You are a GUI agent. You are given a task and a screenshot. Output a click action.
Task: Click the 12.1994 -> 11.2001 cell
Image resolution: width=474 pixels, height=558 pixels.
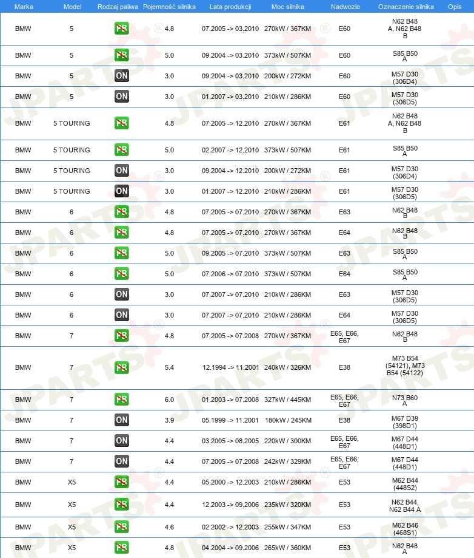[x=230, y=367]
